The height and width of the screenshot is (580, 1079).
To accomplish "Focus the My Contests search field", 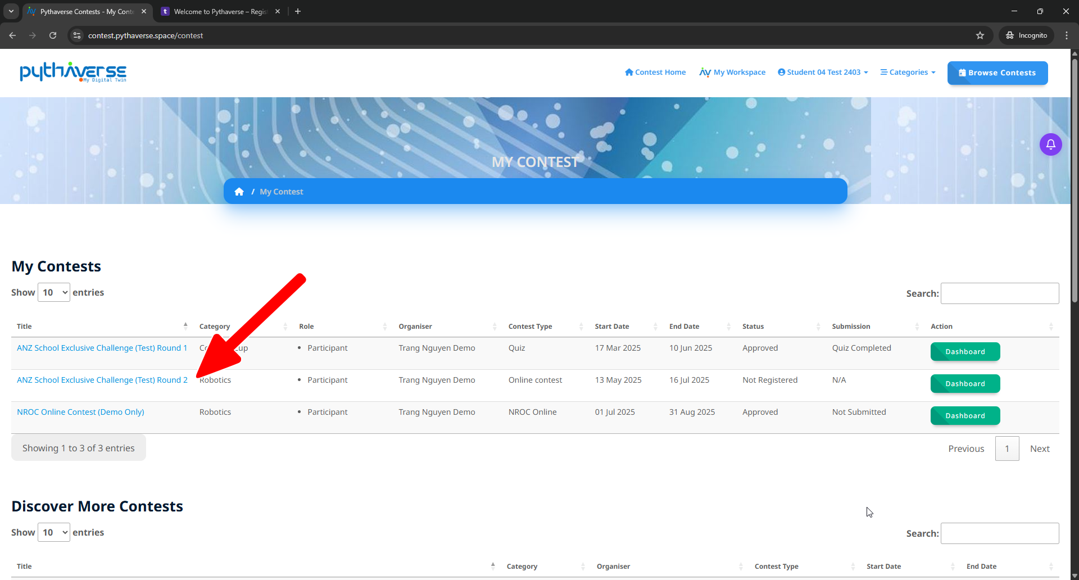I will (1000, 293).
